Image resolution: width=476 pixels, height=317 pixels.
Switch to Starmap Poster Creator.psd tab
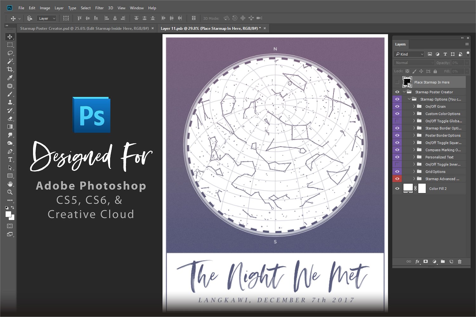click(x=84, y=29)
